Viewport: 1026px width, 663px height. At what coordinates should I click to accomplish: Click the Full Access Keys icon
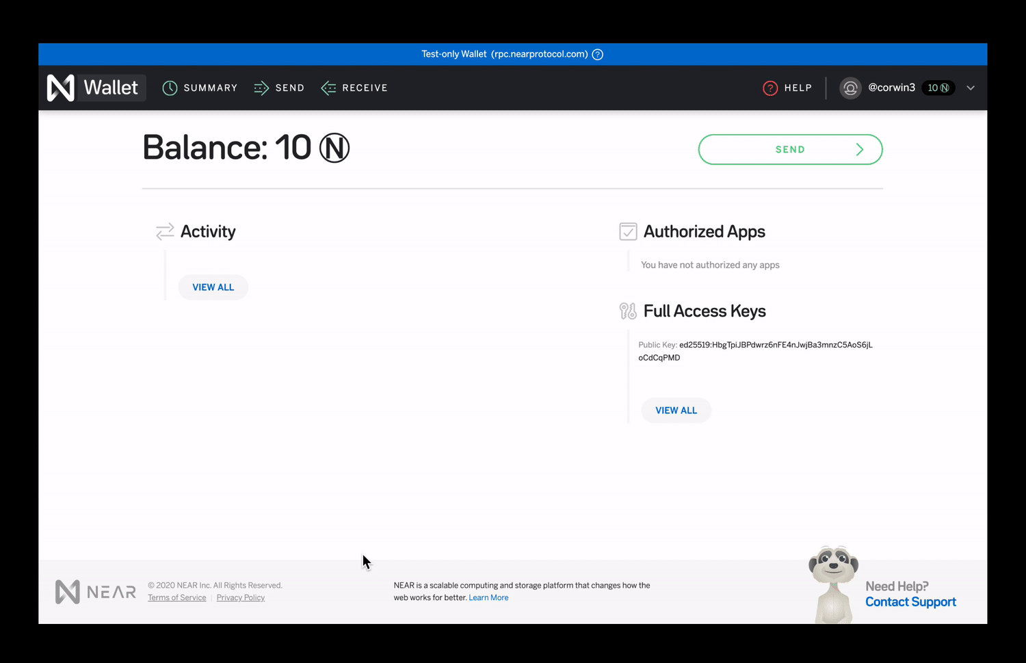pyautogui.click(x=628, y=311)
